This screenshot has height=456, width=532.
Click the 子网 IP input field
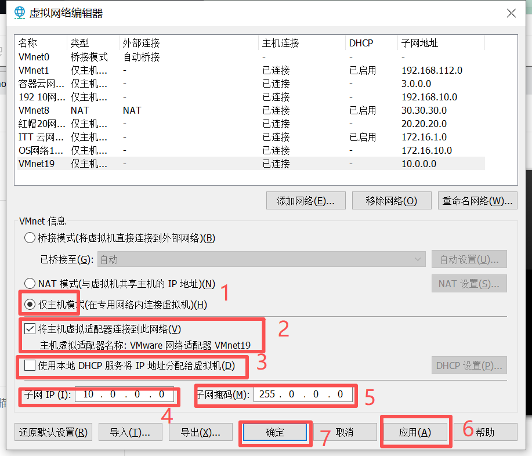pyautogui.click(x=124, y=395)
